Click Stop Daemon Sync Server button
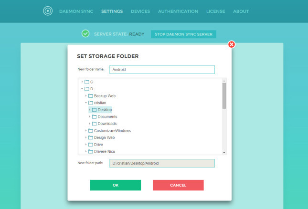This screenshot has width=308, height=209. click(x=183, y=34)
